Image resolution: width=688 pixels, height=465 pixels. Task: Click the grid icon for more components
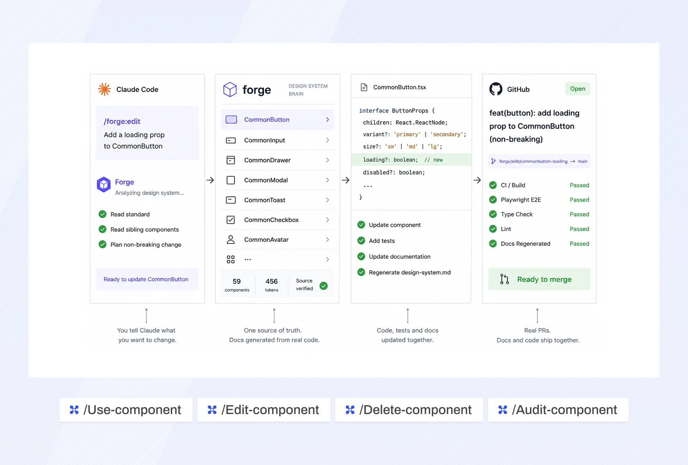tap(231, 259)
